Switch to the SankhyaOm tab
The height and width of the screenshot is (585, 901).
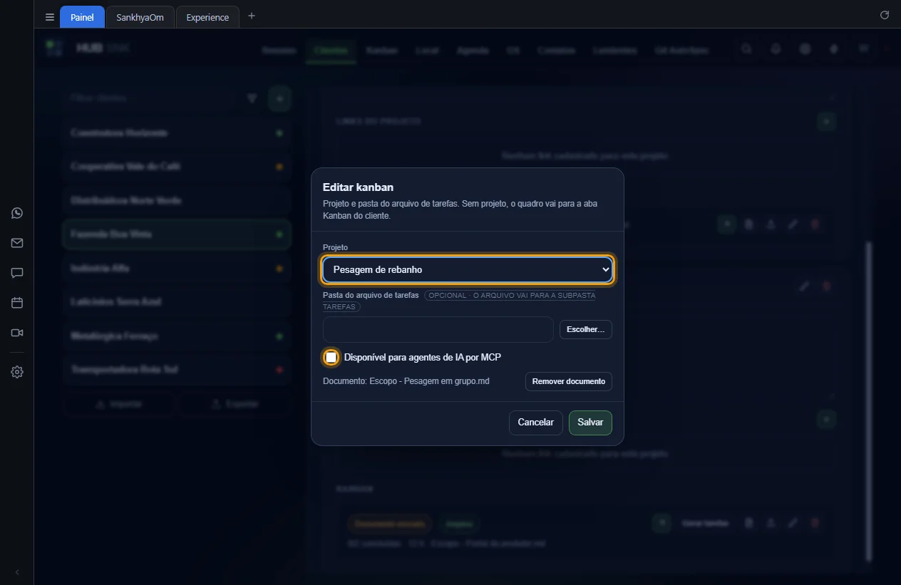(x=140, y=17)
